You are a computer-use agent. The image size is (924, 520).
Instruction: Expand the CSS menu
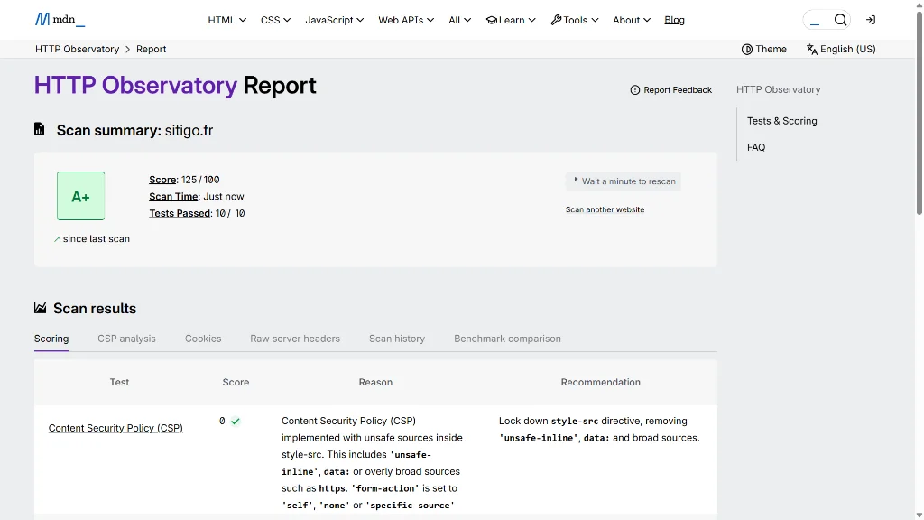coord(276,20)
